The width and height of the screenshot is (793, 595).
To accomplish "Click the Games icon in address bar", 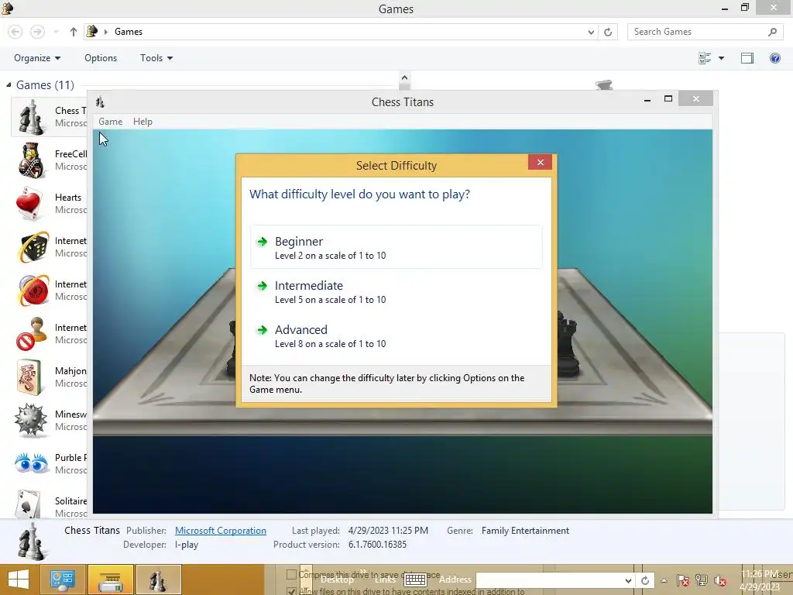I will (92, 31).
